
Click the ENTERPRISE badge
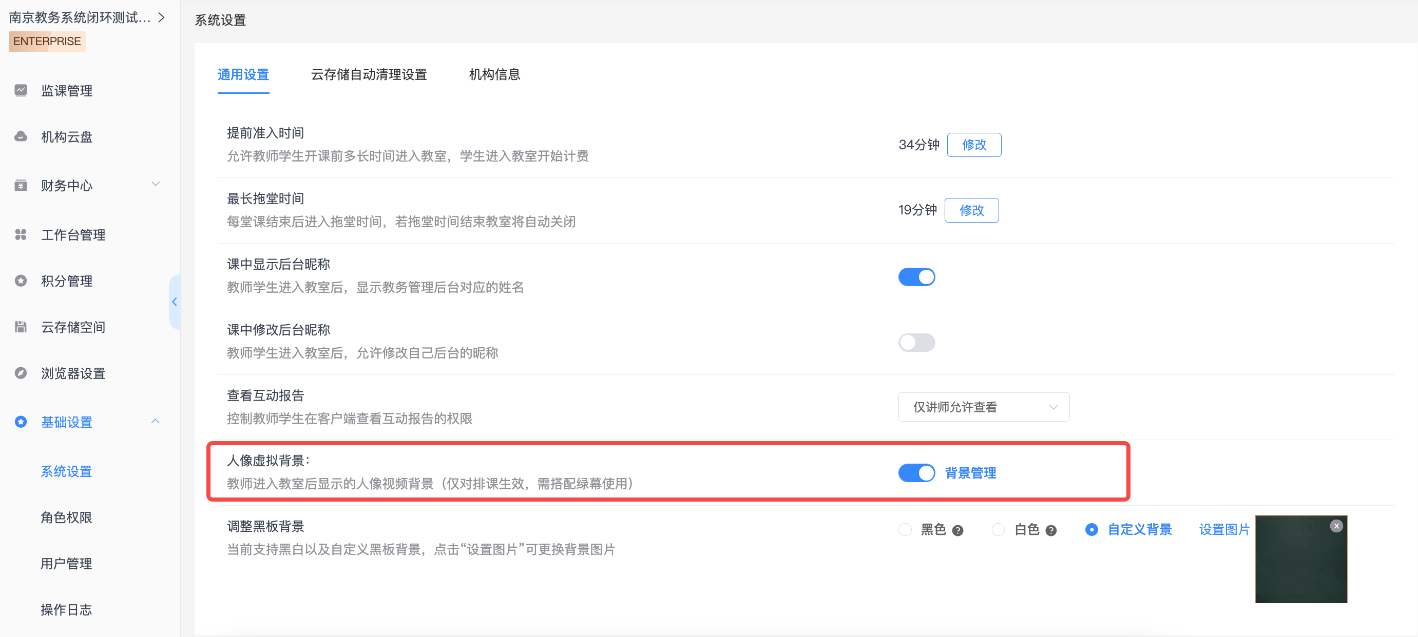[x=47, y=41]
